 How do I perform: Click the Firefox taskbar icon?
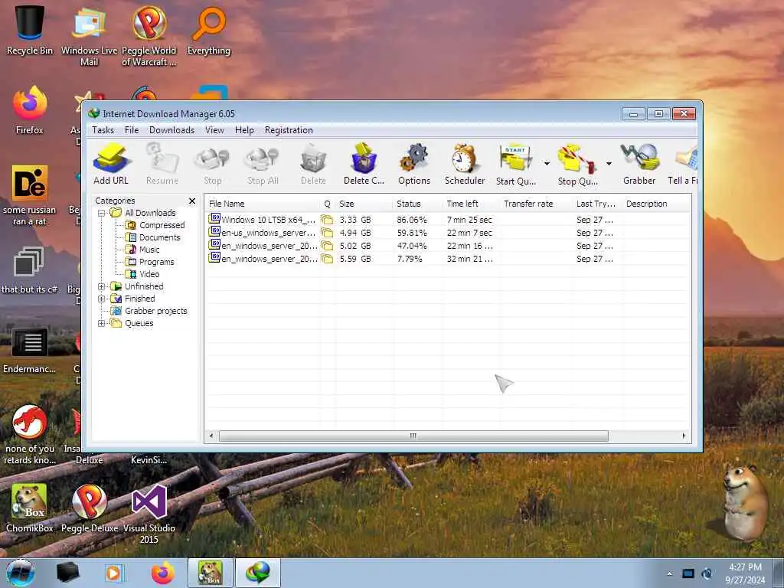[x=163, y=573]
